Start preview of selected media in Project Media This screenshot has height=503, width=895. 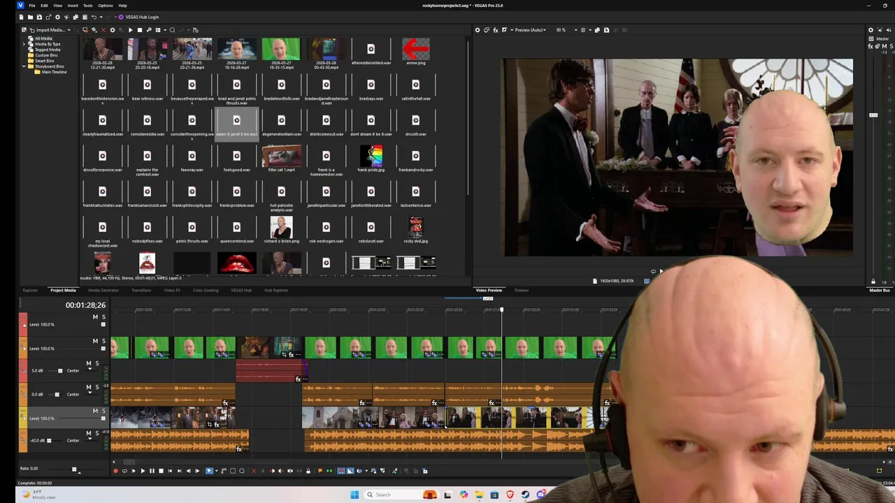pyautogui.click(x=130, y=30)
